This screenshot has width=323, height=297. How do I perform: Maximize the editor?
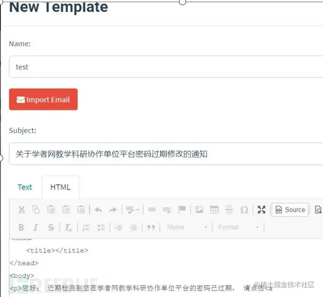coord(262,209)
